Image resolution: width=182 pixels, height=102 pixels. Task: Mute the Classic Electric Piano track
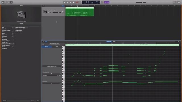pos(48,12)
